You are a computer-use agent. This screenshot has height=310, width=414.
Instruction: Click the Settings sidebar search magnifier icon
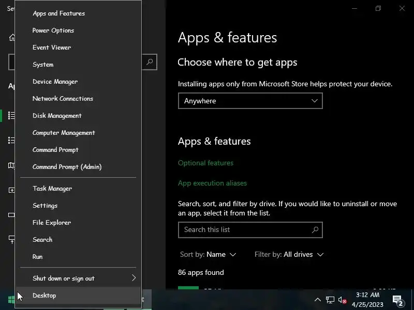pos(150,62)
